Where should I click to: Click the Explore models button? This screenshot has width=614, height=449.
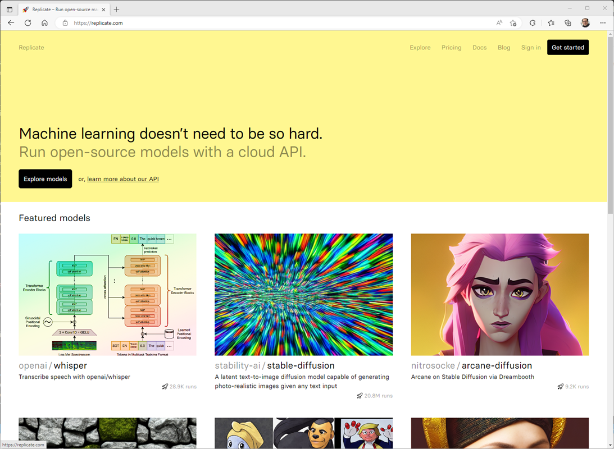tap(46, 178)
